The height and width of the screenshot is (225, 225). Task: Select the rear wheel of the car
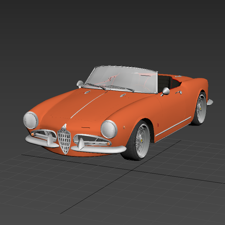[x=199, y=108]
